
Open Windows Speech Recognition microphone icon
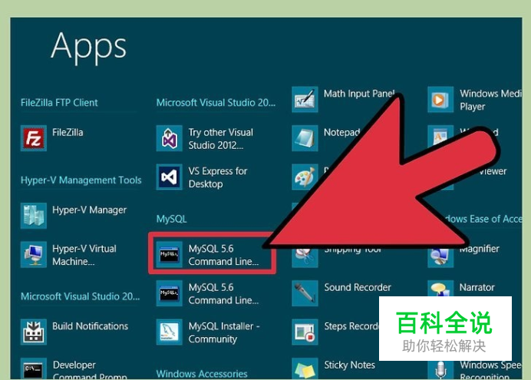tap(440, 368)
